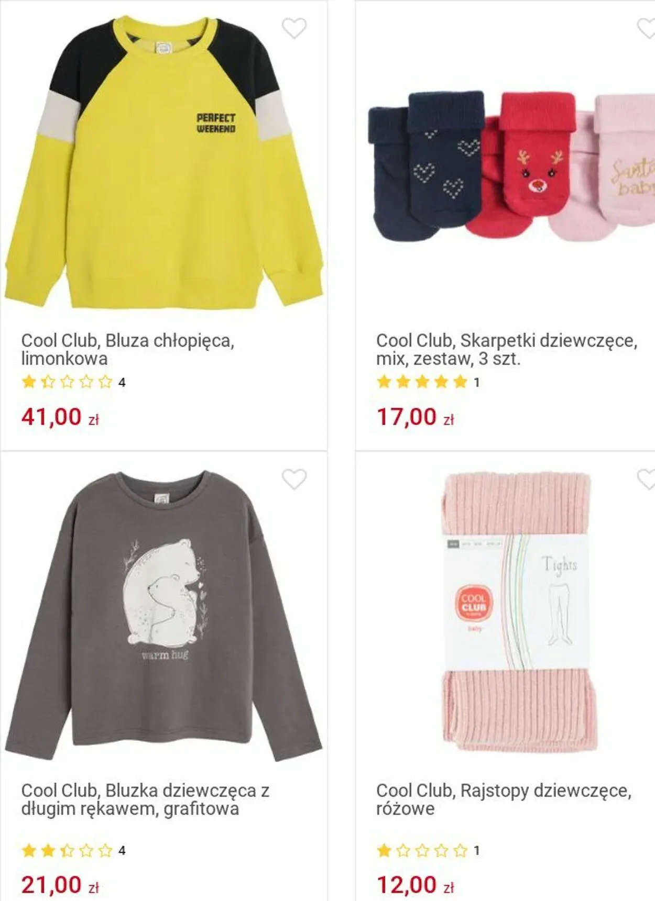The height and width of the screenshot is (901, 655).
Task: Tap heart icon on Skarpetki dziewczęce socks
Action: (647, 28)
